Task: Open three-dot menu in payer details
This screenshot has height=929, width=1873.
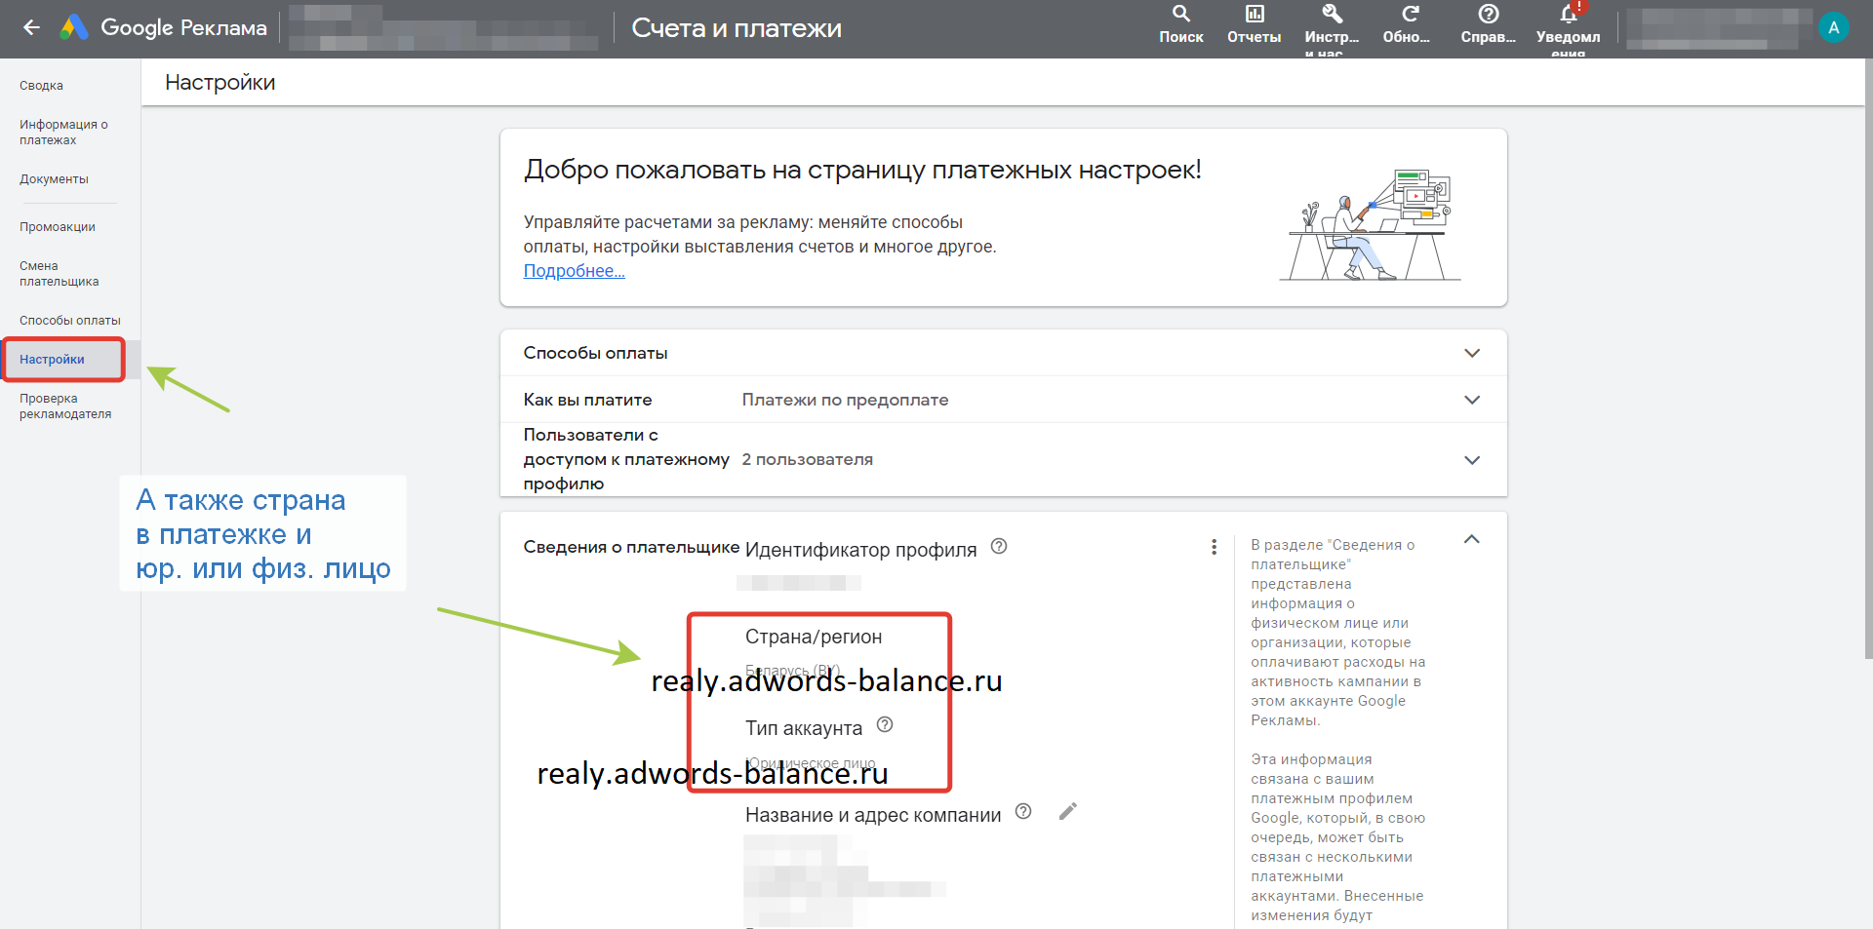Action: coord(1214,547)
